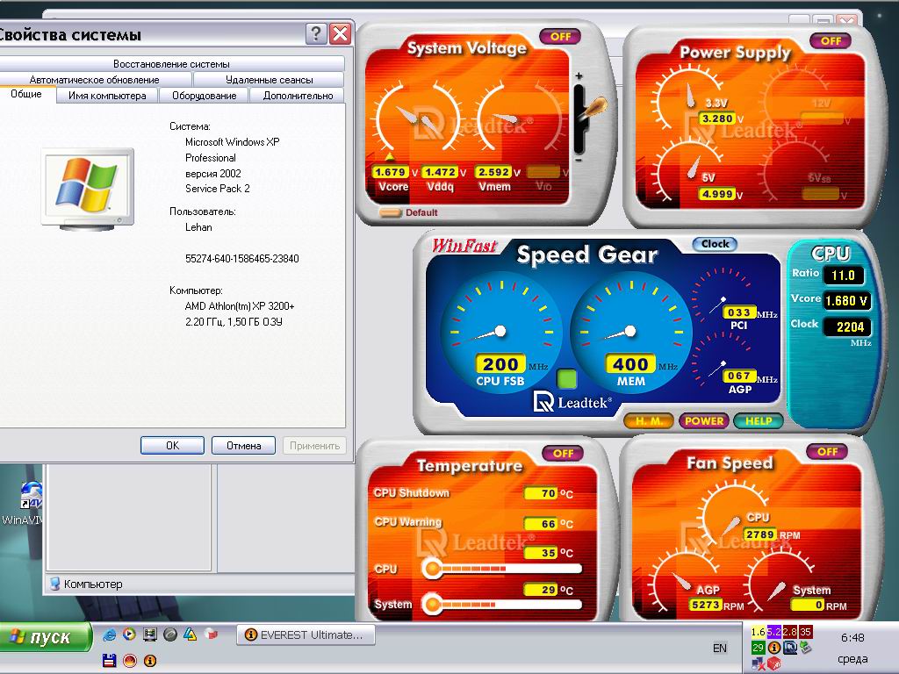Toggle the Fan Speed OFF switch
The height and width of the screenshot is (674, 899).
(x=827, y=452)
